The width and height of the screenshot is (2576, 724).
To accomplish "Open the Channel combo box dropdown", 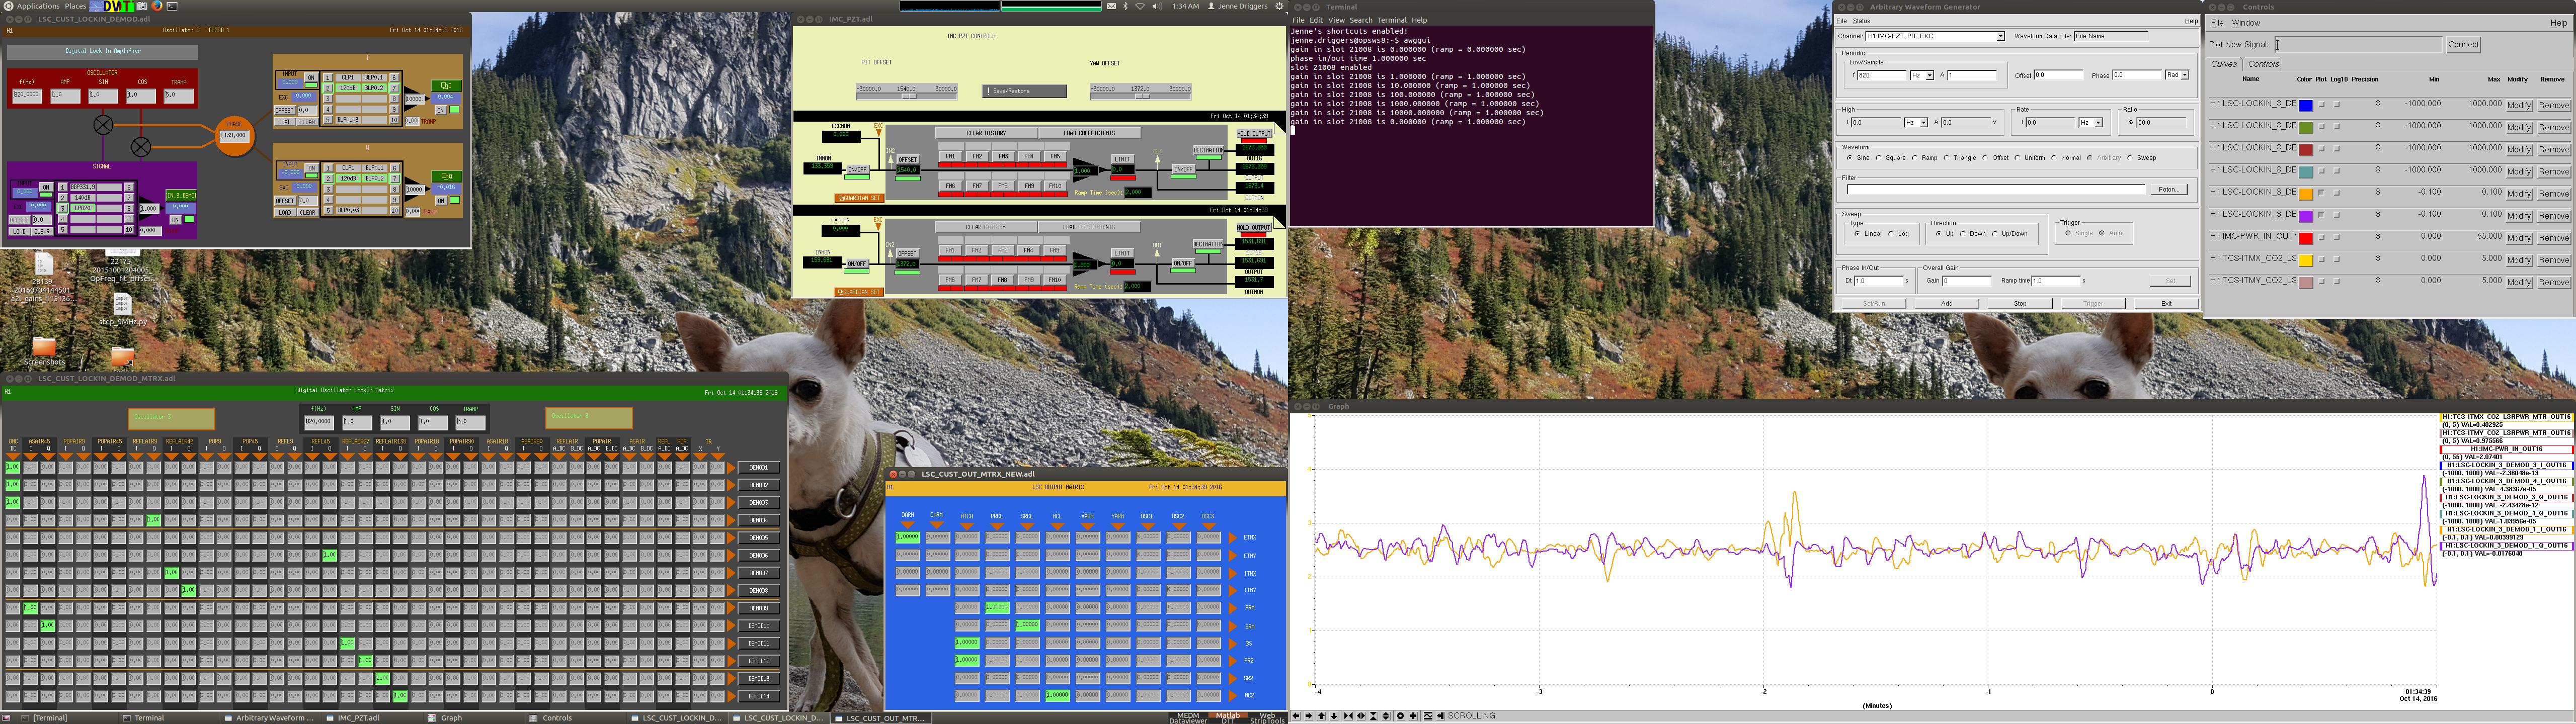I will tap(2001, 36).
